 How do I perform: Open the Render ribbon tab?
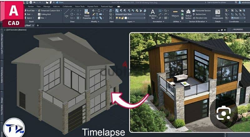(x=31, y=6)
